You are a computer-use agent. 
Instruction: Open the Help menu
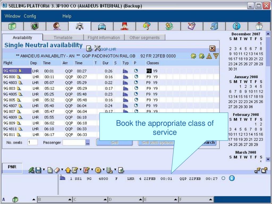click(x=67, y=16)
